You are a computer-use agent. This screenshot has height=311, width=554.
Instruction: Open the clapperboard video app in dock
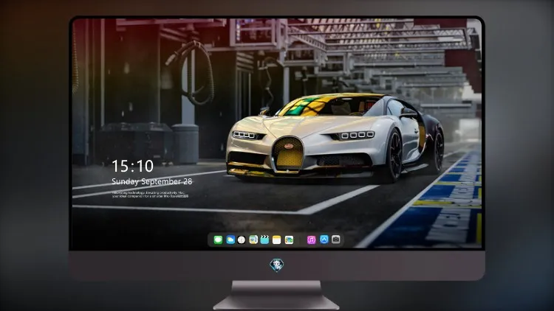(264, 240)
